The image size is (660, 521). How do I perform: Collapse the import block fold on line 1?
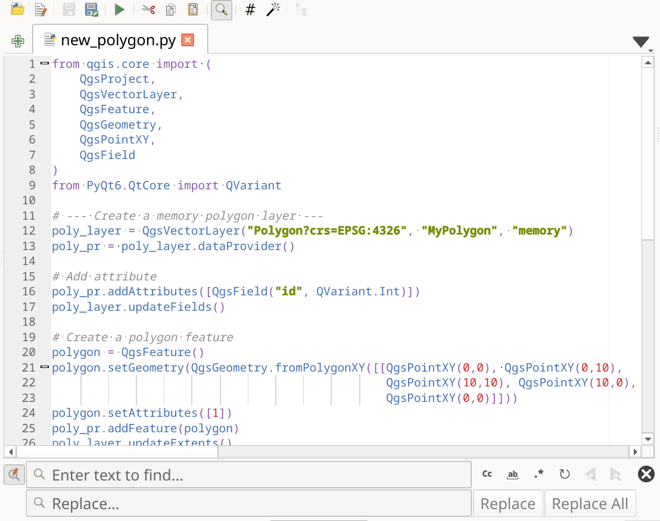[44, 62]
